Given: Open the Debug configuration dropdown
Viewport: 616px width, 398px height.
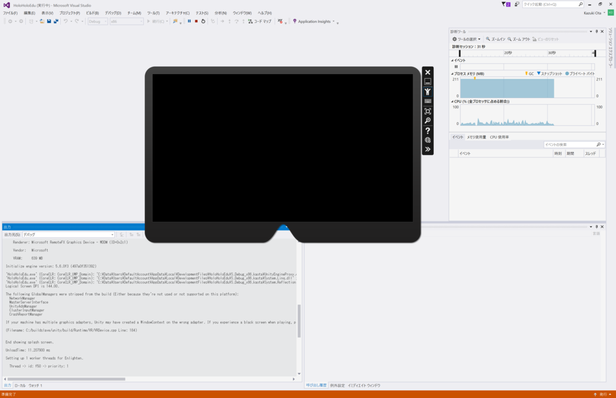Looking at the screenshot, I should pos(97,21).
